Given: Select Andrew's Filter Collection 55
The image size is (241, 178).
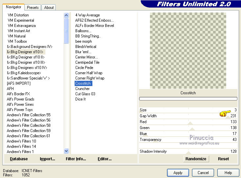Looking at the screenshot, I should (x=29, y=115).
